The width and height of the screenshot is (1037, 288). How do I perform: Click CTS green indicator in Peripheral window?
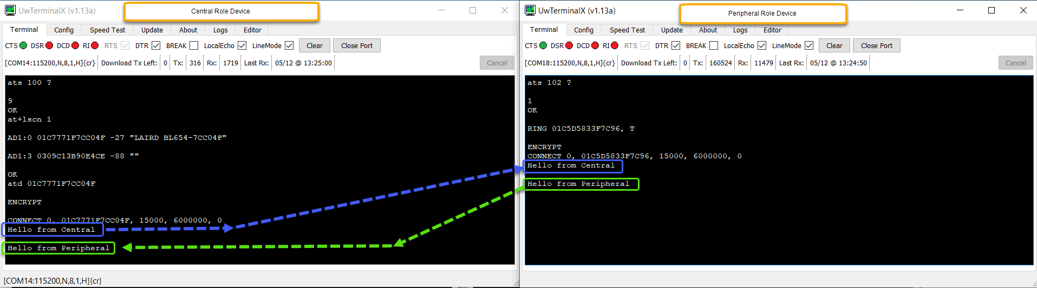point(543,45)
